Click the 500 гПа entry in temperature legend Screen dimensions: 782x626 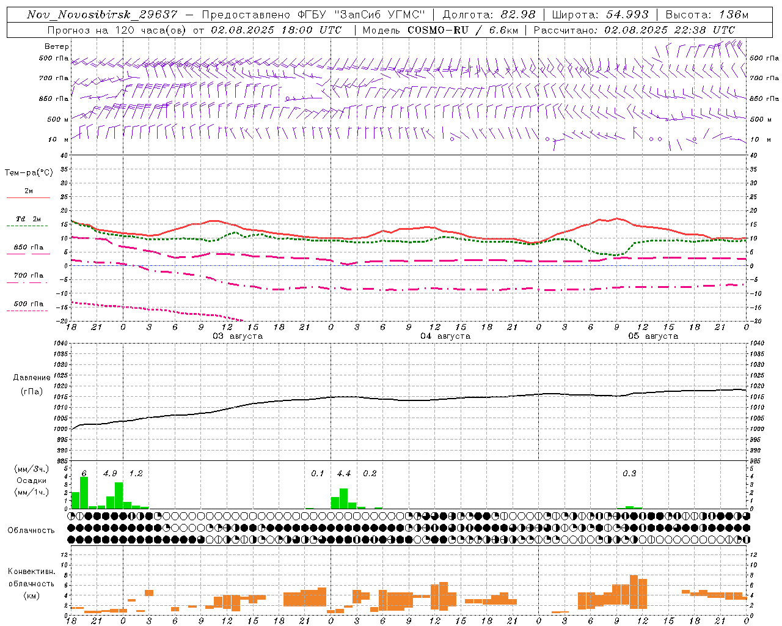pos(28,304)
